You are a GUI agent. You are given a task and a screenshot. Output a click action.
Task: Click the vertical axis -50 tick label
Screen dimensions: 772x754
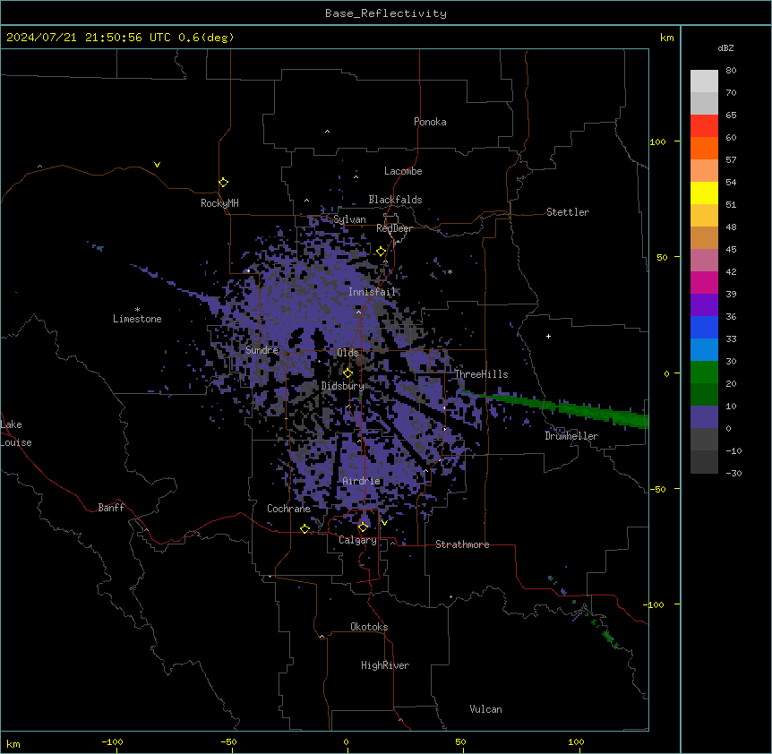point(657,489)
